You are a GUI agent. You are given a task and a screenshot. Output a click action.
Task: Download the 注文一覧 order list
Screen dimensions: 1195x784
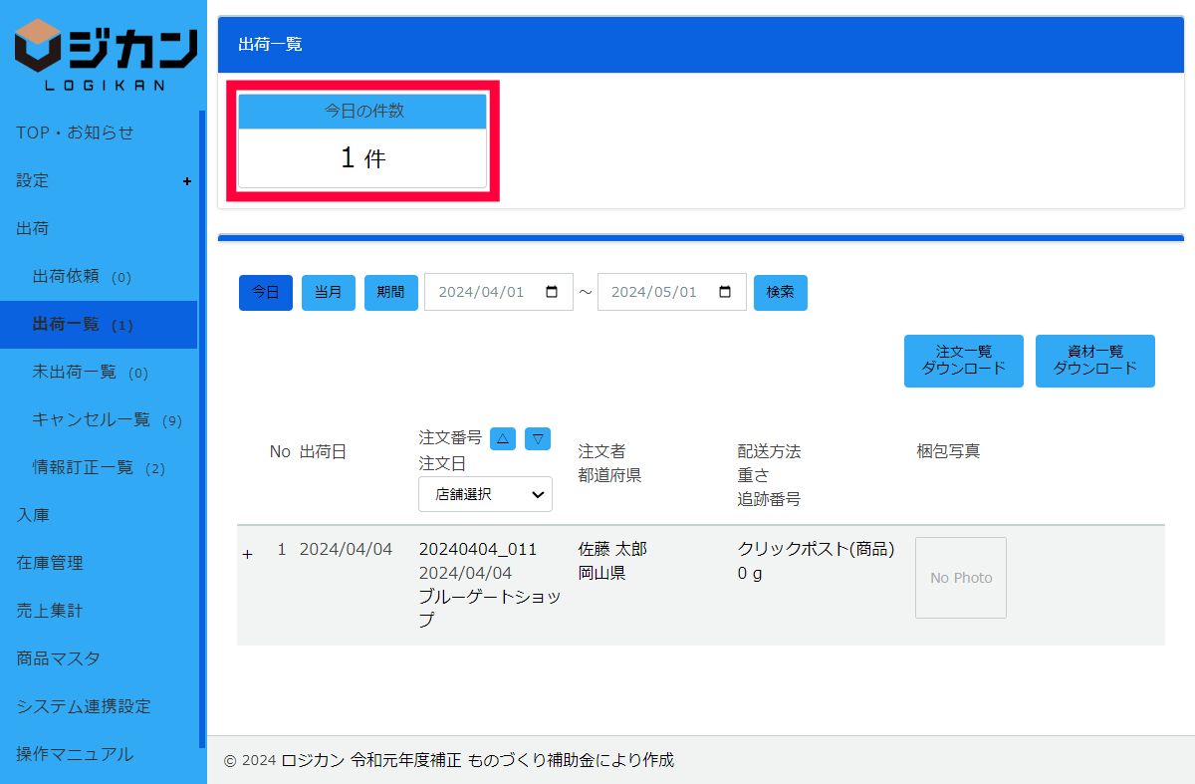(x=963, y=361)
